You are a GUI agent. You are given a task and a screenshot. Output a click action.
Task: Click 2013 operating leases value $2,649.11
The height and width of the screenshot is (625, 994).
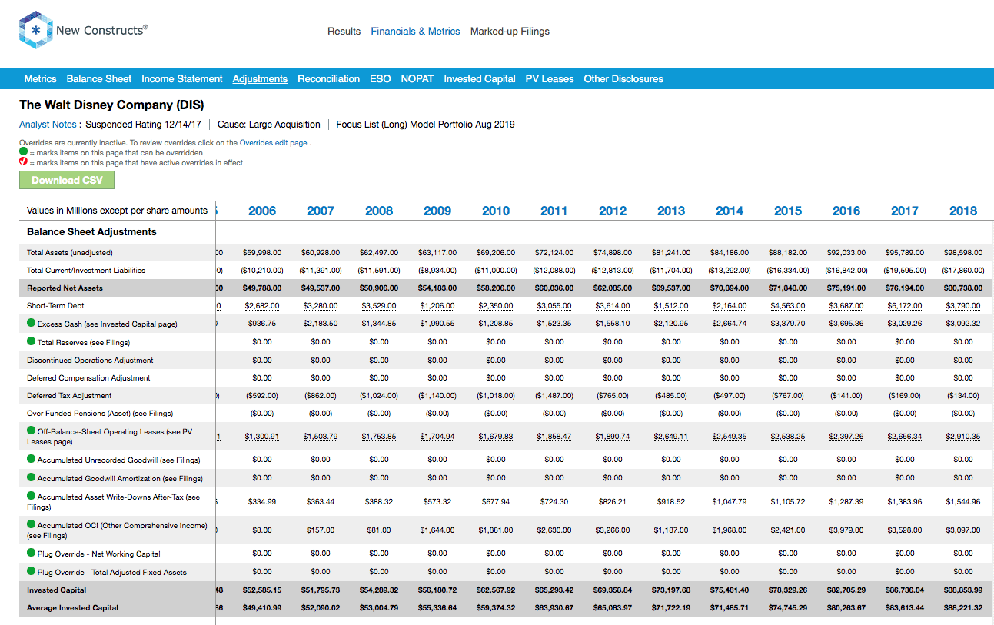tap(671, 437)
